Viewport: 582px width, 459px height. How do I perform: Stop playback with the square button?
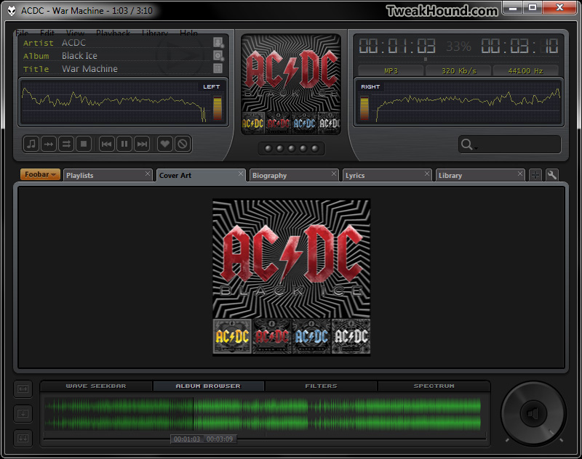(x=84, y=144)
